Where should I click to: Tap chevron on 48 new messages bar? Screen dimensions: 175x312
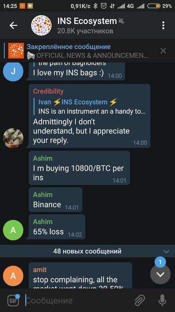coord(166,251)
